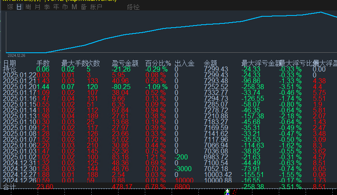The image size is (337, 195).
Task: Click the 持仓 row label
Action: (10, 69)
